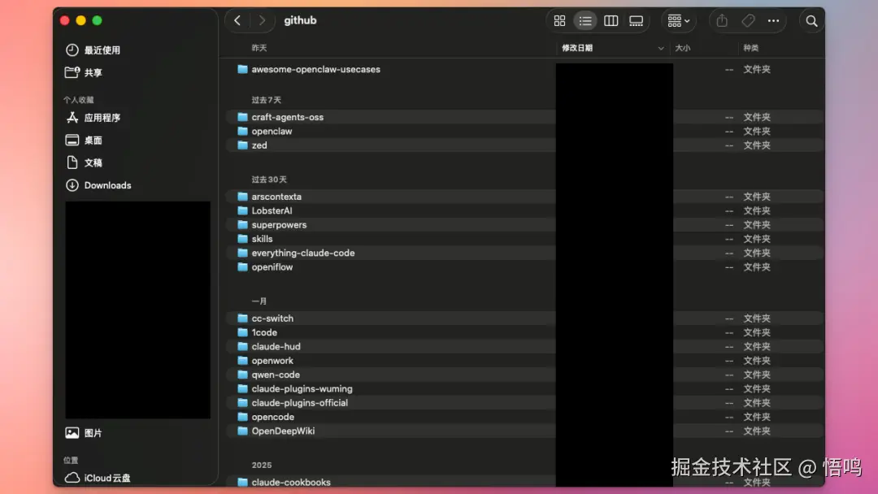Screen dimensions: 878x494
Task: Switch to icon grid view
Action: 559,21
